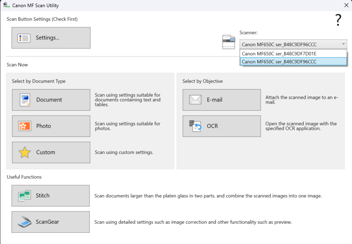Select the OCR scan icon
Viewport: 352px width, 244px height.
point(195,126)
